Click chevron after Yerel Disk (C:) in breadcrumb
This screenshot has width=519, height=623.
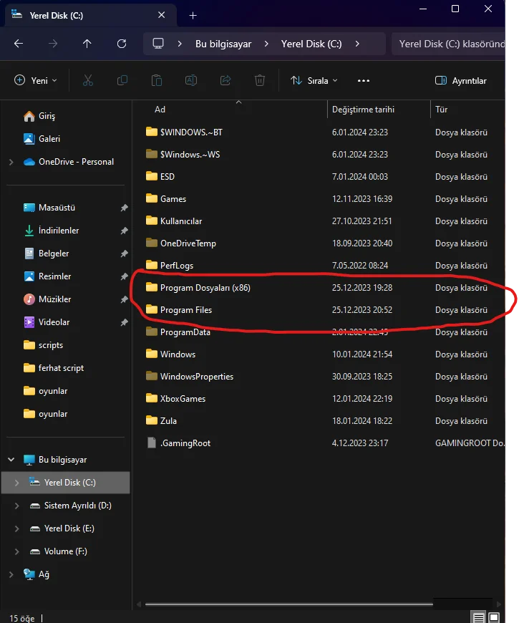click(x=357, y=44)
